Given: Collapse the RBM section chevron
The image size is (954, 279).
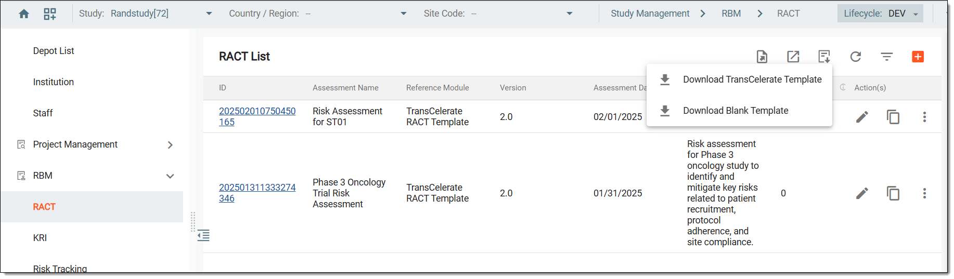Looking at the screenshot, I should pos(170,176).
